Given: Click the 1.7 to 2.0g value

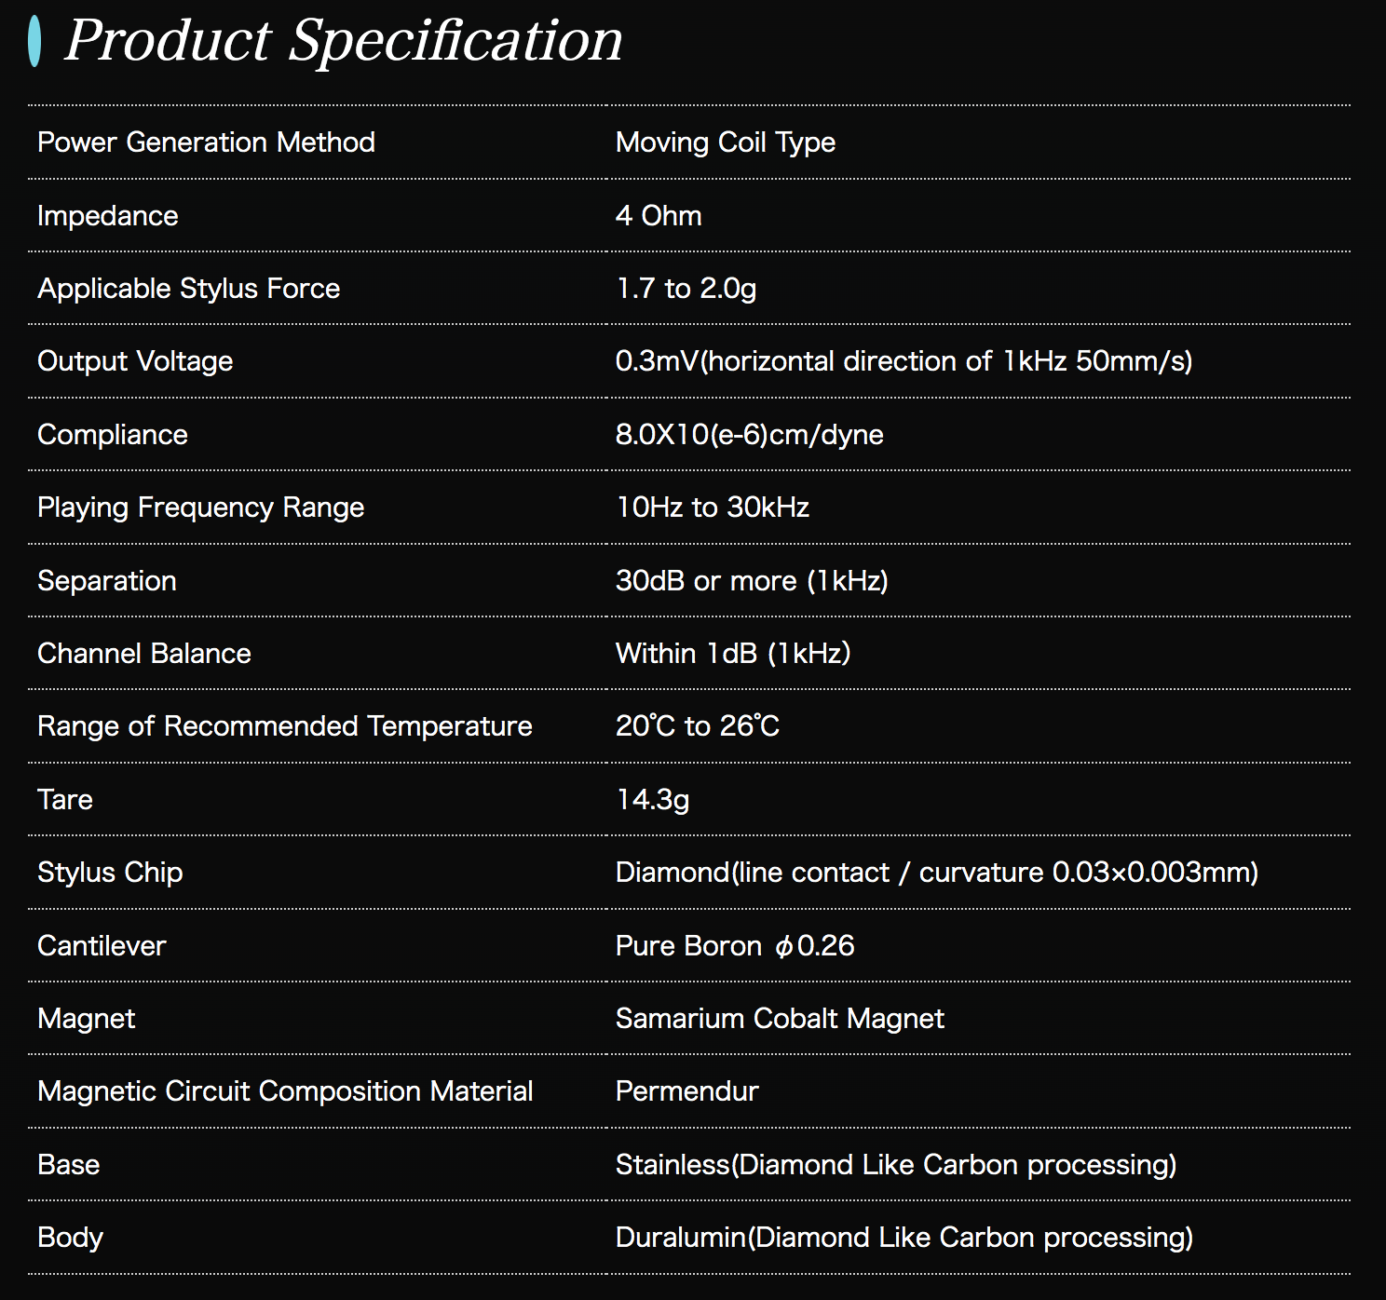Looking at the screenshot, I should (686, 289).
